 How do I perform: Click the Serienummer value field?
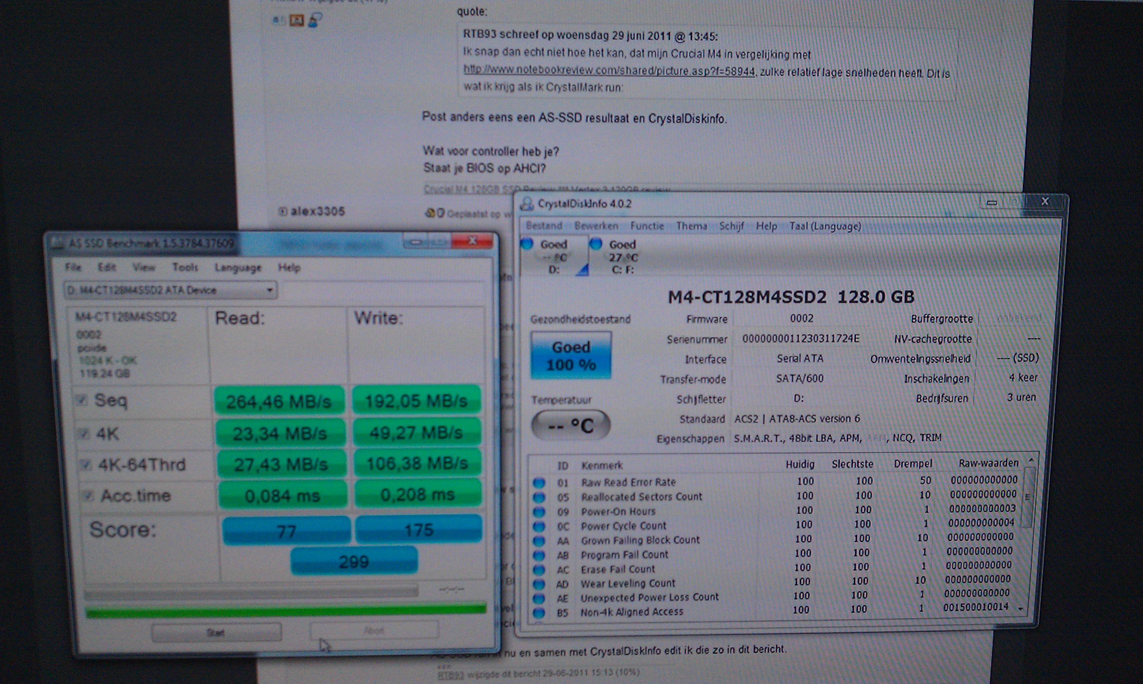[x=801, y=339]
